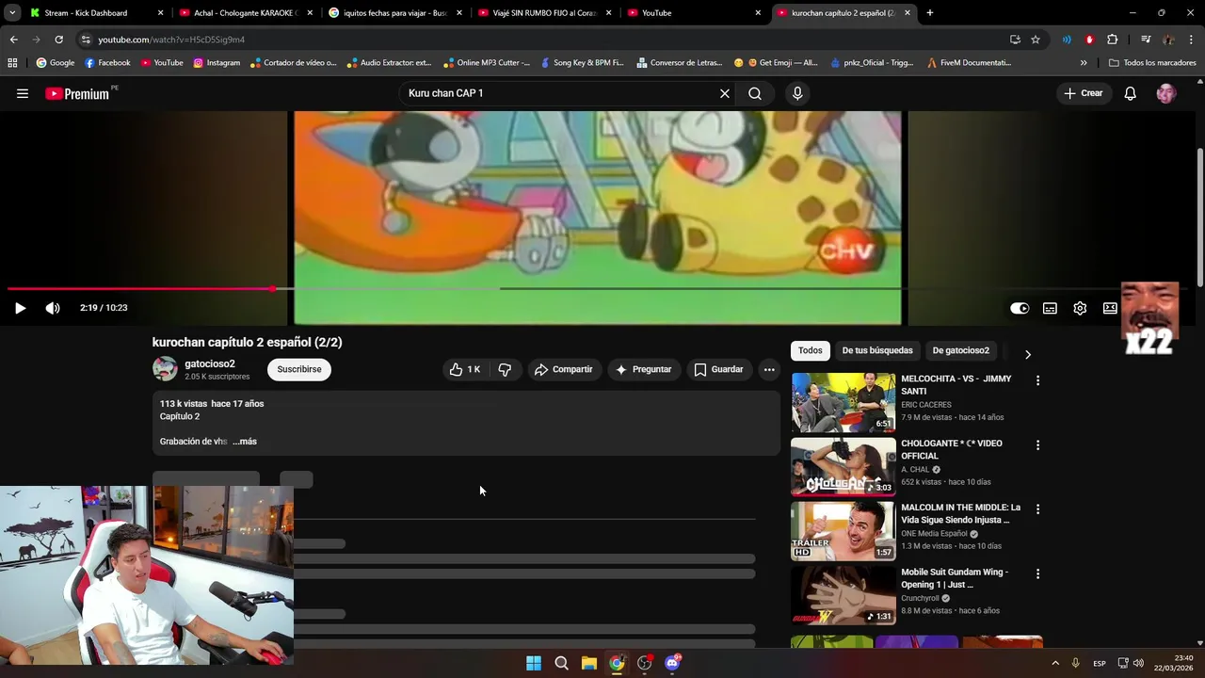Show hidden system tray icons
Screen dimensions: 1205x678
(x=1055, y=663)
